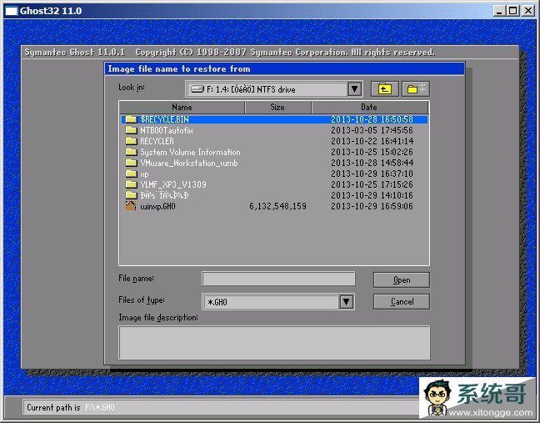
Task: Click date 2013-10-29 16:59:06
Action: pyautogui.click(x=372, y=206)
